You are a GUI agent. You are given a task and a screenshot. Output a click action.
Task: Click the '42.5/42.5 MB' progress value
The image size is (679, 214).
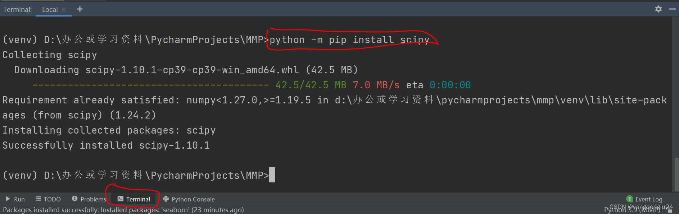tap(311, 85)
